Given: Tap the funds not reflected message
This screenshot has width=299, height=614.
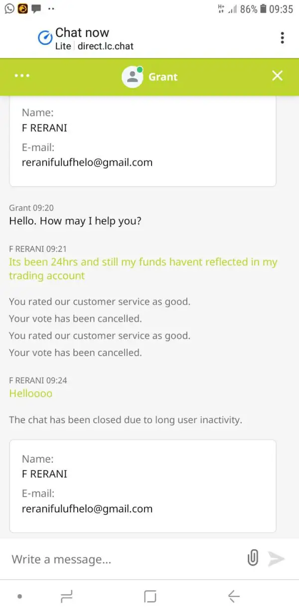Looking at the screenshot, I should 143,269.
